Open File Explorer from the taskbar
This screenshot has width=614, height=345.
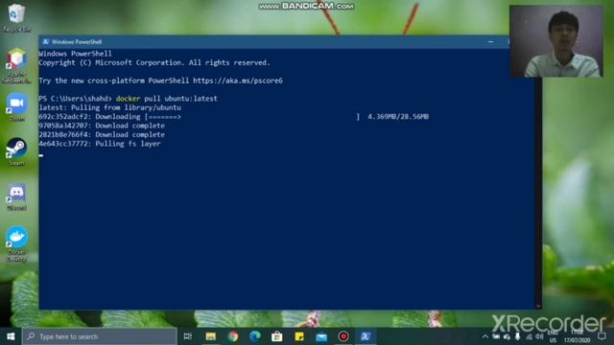[211, 336]
